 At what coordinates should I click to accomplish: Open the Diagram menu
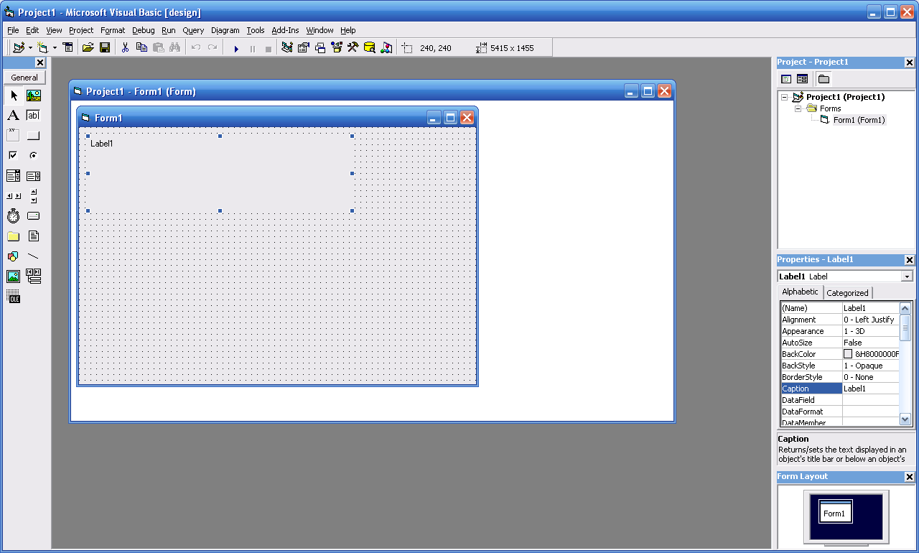coord(225,30)
